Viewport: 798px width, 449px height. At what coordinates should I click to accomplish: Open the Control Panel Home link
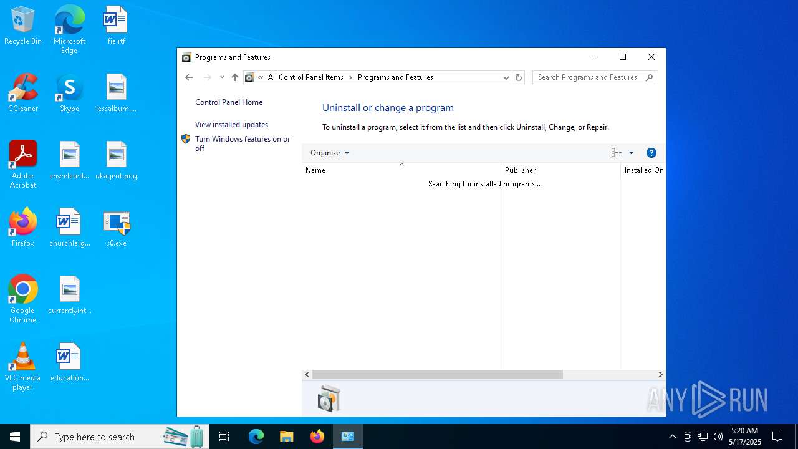229,102
